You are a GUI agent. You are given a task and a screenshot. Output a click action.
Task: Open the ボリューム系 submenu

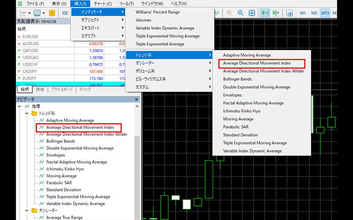(x=169, y=71)
